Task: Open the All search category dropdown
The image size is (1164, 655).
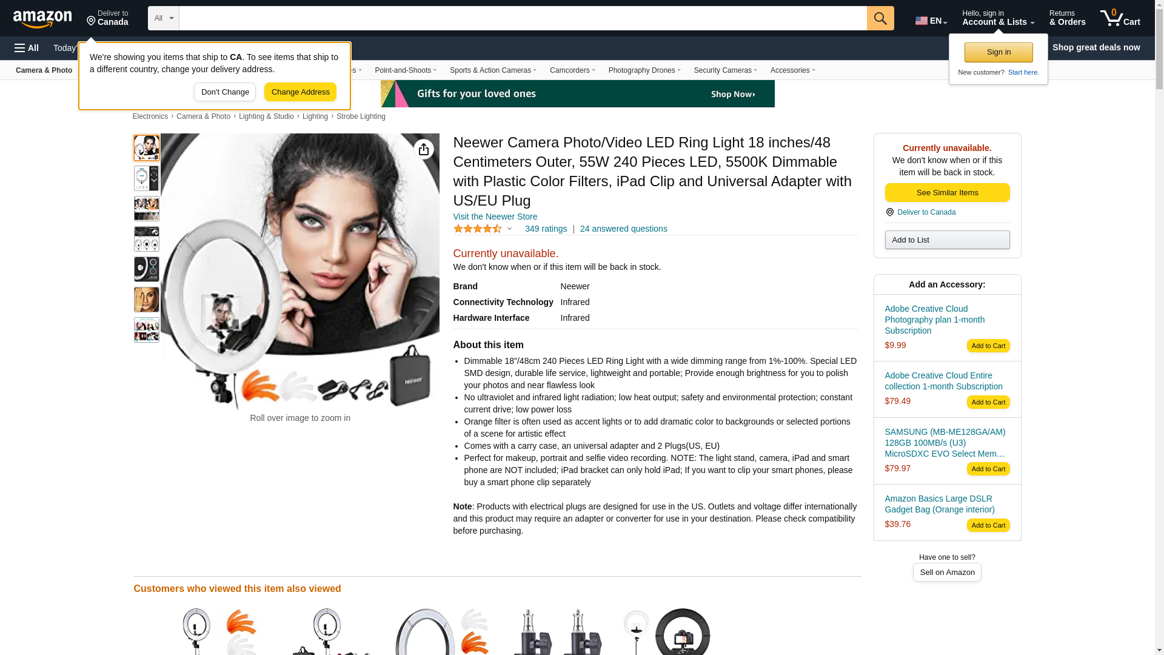Action: [164, 18]
